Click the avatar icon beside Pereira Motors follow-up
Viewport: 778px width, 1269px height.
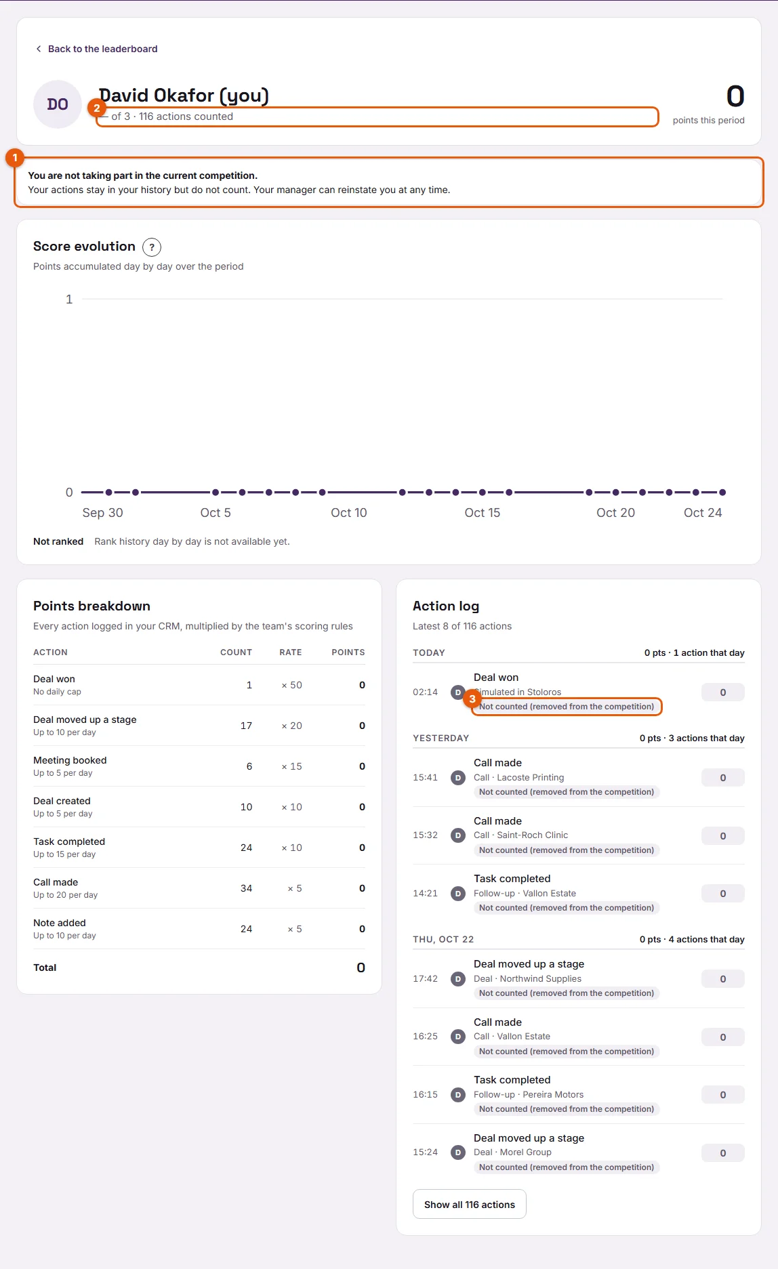tap(458, 1095)
